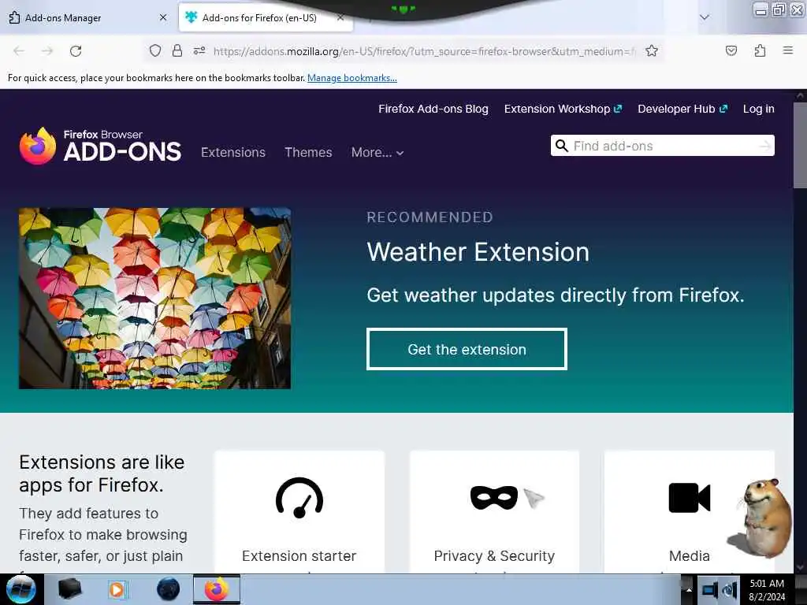The height and width of the screenshot is (605, 807).
Task: Open the Media category card
Action: click(x=689, y=512)
